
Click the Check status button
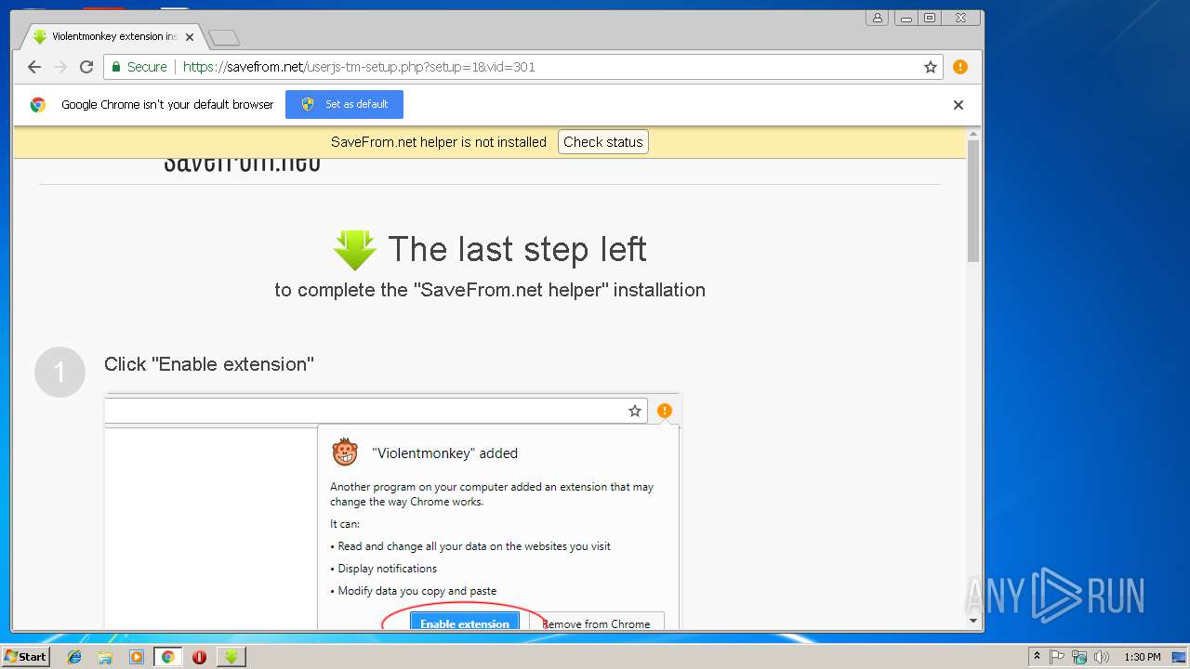(x=603, y=142)
